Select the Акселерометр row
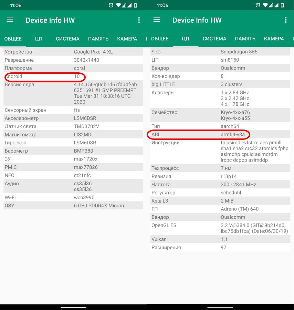 (73, 118)
